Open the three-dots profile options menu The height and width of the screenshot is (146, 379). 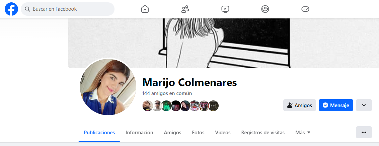[x=364, y=132]
